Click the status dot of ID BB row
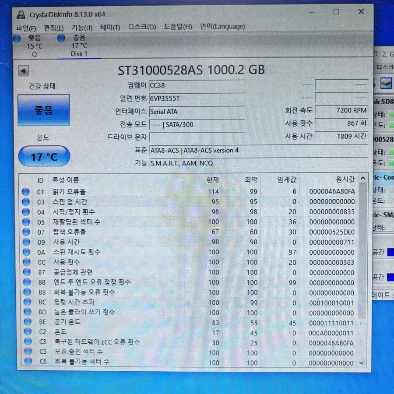The width and height of the screenshot is (394, 394). coord(27,292)
